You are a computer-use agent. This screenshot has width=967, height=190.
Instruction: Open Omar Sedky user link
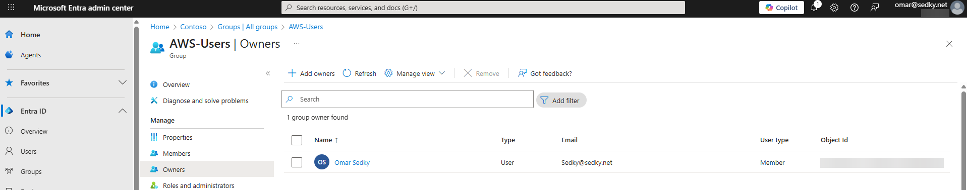coord(352,162)
